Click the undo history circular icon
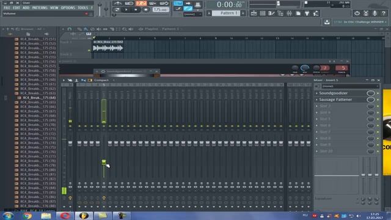 tap(357, 13)
